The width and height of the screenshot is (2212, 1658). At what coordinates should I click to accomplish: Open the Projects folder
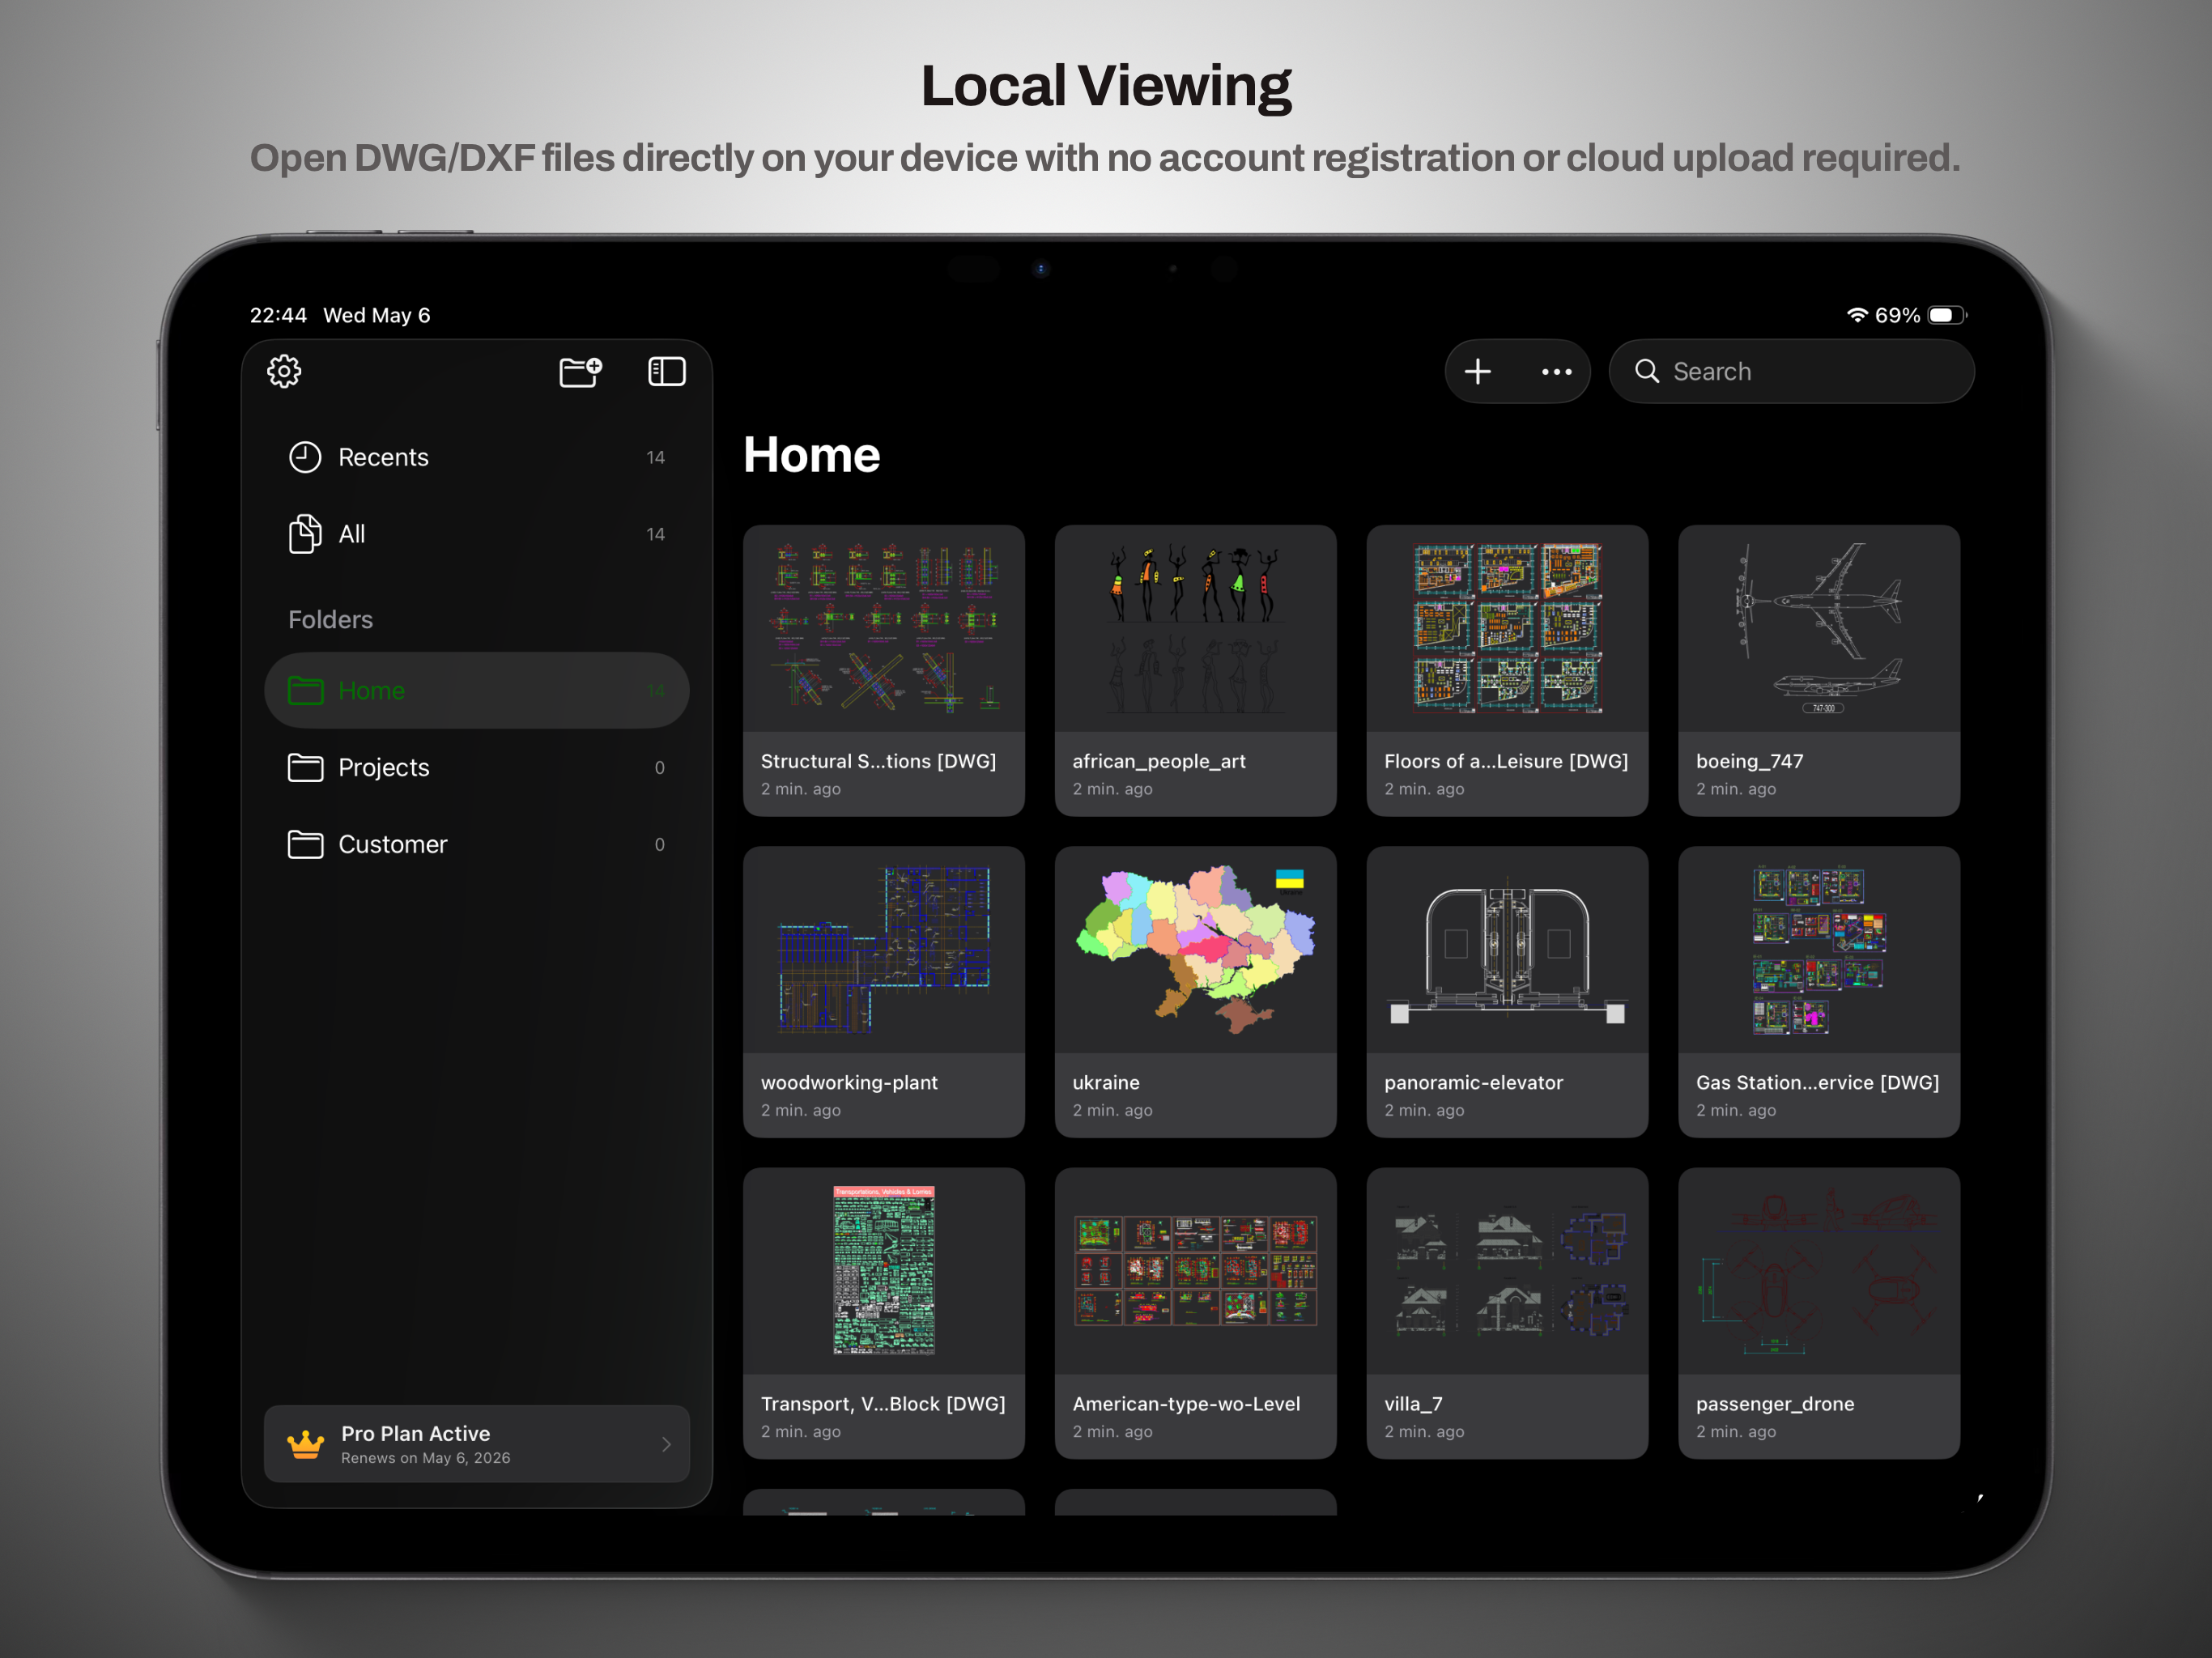pos(477,767)
